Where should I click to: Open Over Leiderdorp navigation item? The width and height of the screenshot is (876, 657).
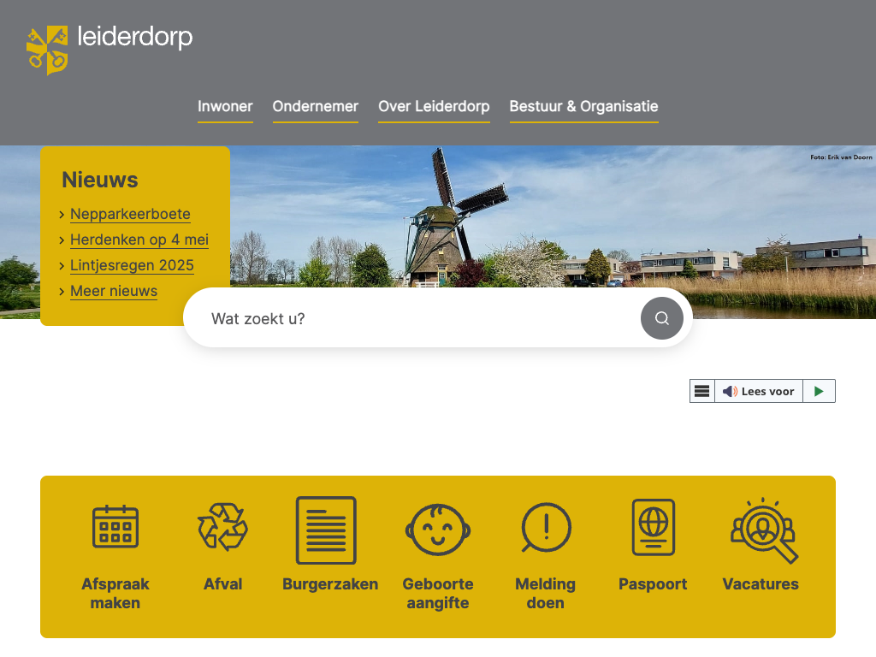tap(434, 107)
